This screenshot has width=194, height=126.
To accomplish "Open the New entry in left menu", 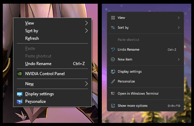I will coord(52,84).
